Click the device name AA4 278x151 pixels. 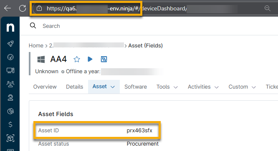tap(58, 59)
